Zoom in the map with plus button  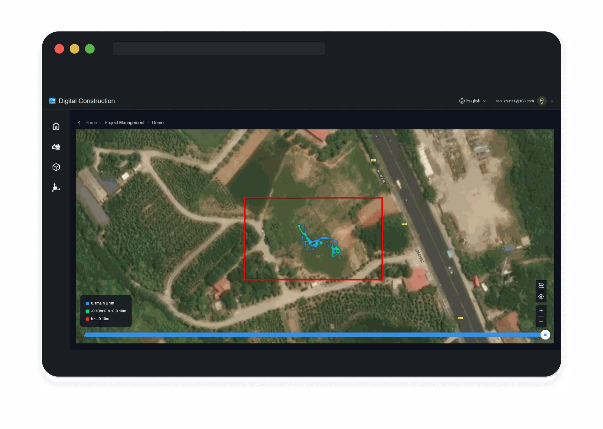(x=541, y=311)
